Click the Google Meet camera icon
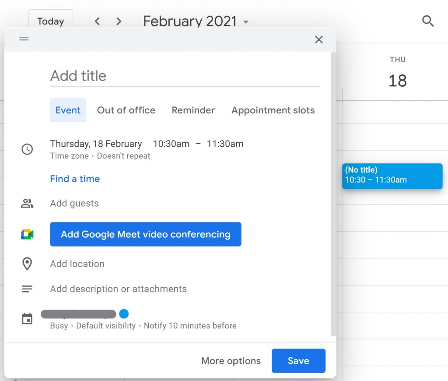448x381 pixels. [27, 234]
